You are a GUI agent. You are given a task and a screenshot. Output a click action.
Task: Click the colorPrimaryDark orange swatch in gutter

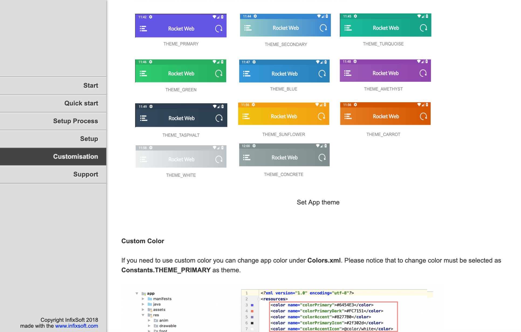click(252, 311)
